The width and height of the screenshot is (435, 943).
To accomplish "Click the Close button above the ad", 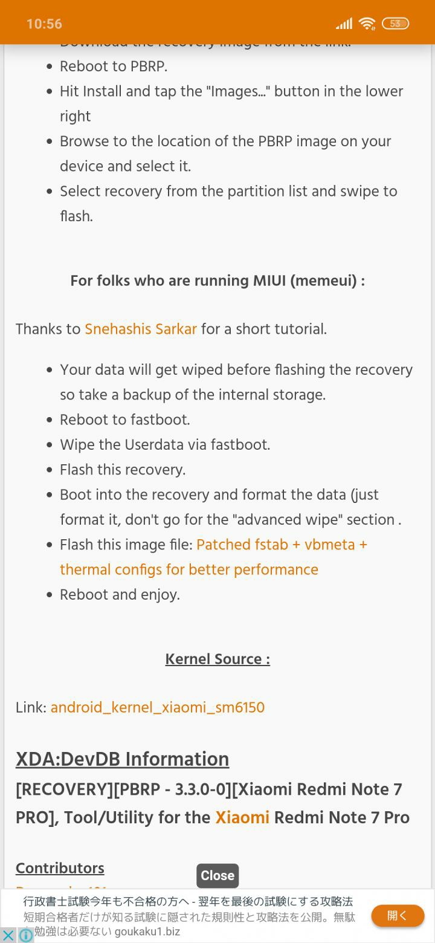I will [217, 875].
